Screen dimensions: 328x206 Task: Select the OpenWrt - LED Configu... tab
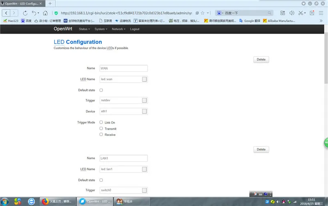point(22,4)
